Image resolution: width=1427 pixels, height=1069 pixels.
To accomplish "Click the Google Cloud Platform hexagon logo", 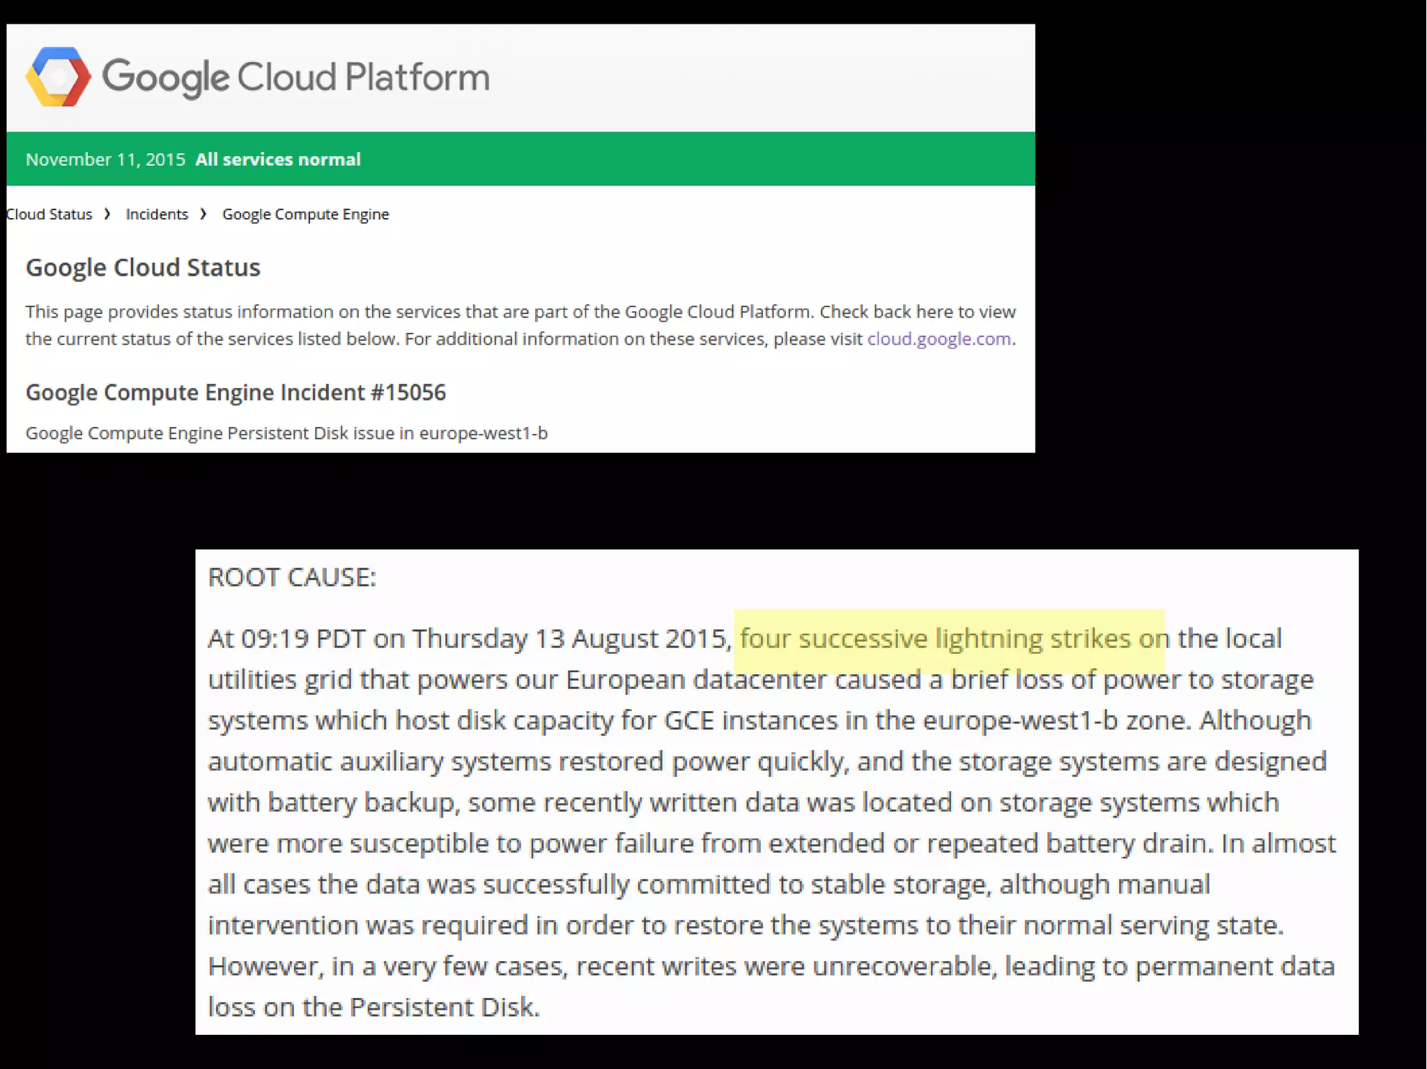I will click(58, 77).
